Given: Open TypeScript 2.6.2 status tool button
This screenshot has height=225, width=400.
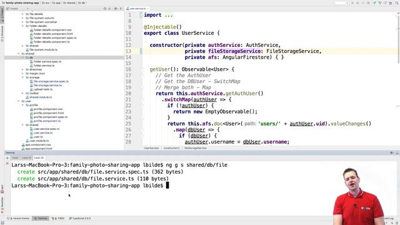Looking at the screenshot, I should [80, 218].
